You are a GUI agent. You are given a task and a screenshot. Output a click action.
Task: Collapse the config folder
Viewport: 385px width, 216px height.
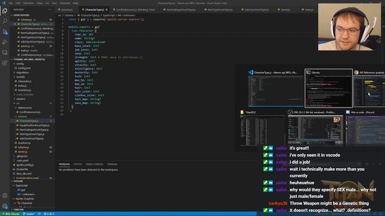tap(32, 64)
